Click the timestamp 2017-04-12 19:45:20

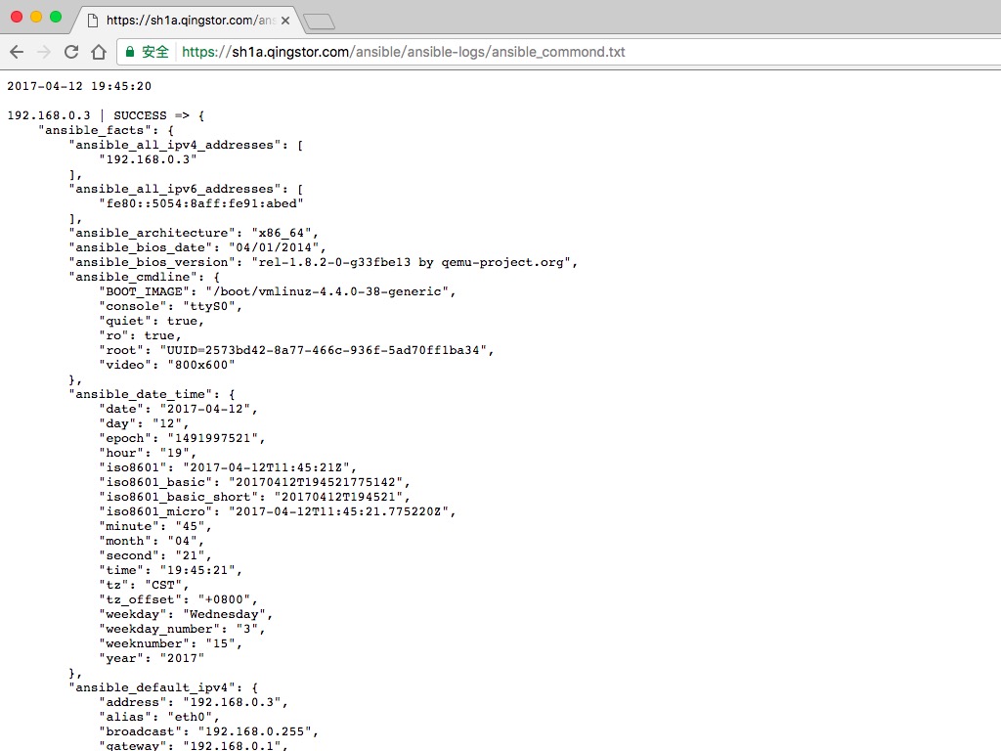[x=79, y=86]
